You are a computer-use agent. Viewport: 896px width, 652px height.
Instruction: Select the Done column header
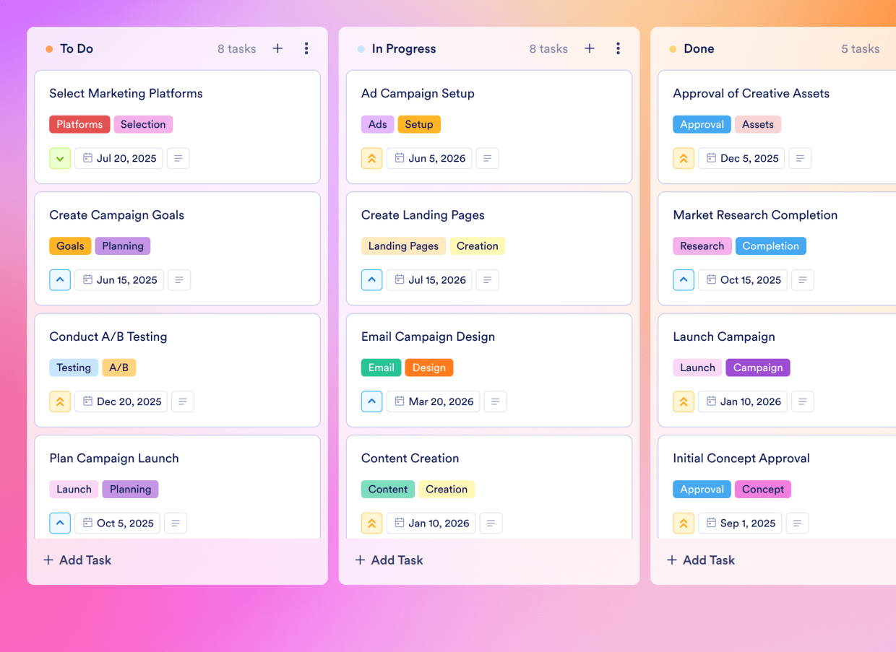(x=698, y=48)
